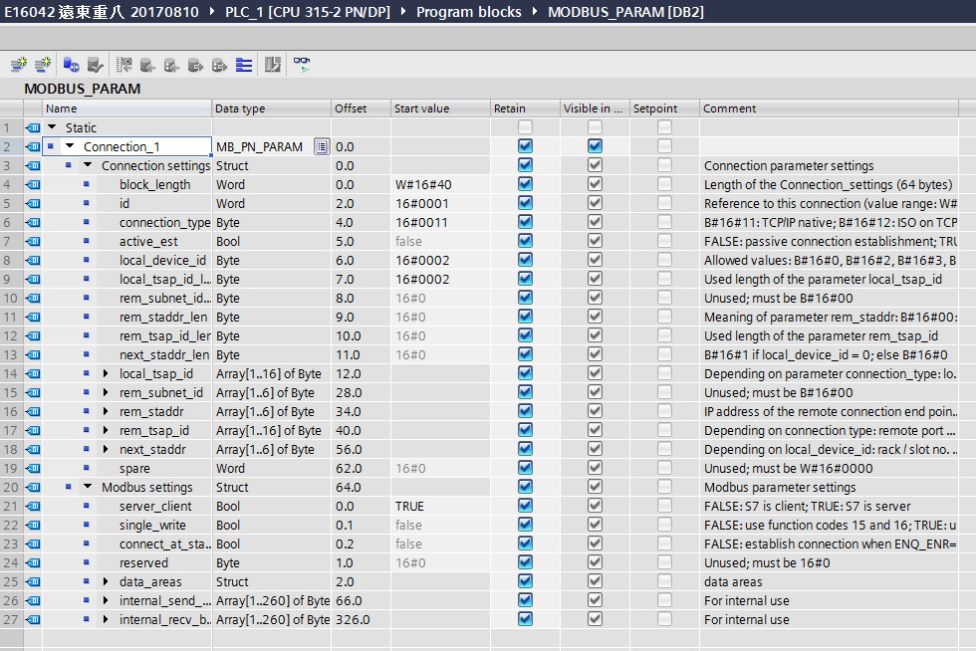Screen dimensions: 976x651
Task: Click the blue stacked-lines expand icon in toolbar
Action: coord(244,65)
